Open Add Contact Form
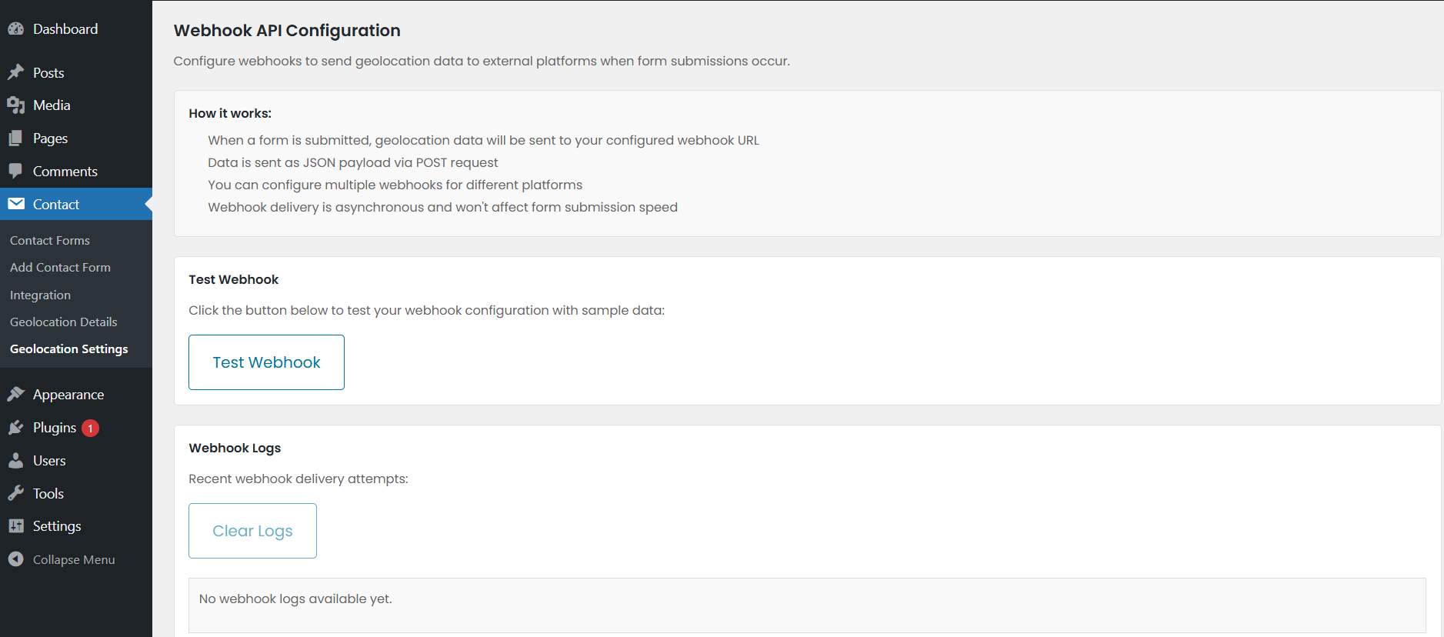 60,267
